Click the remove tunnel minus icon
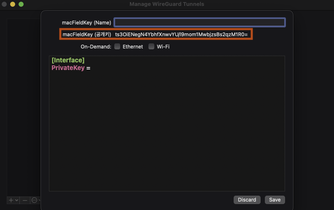 point(25,200)
